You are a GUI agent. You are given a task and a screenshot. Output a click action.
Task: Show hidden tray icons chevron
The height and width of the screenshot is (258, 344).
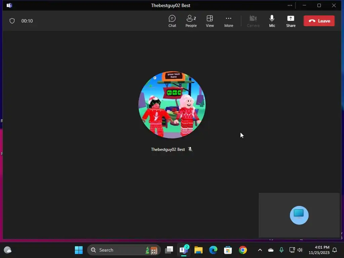click(x=260, y=250)
